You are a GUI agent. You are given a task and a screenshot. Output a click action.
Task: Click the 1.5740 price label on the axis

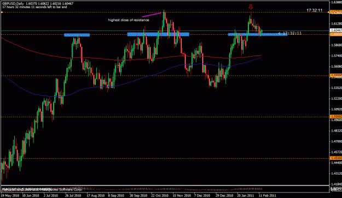[x=336, y=56]
